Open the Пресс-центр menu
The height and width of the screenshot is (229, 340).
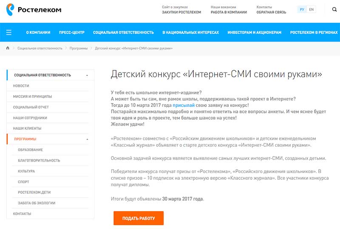click(x=72, y=33)
